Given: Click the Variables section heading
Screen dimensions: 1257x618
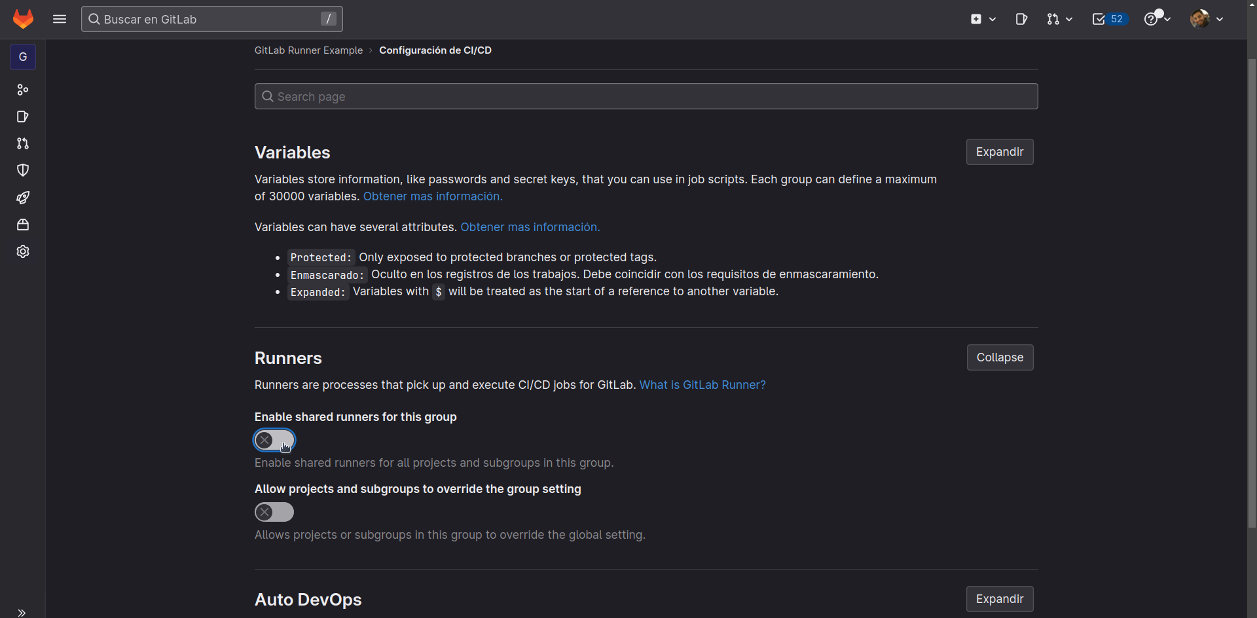Looking at the screenshot, I should coord(292,153).
